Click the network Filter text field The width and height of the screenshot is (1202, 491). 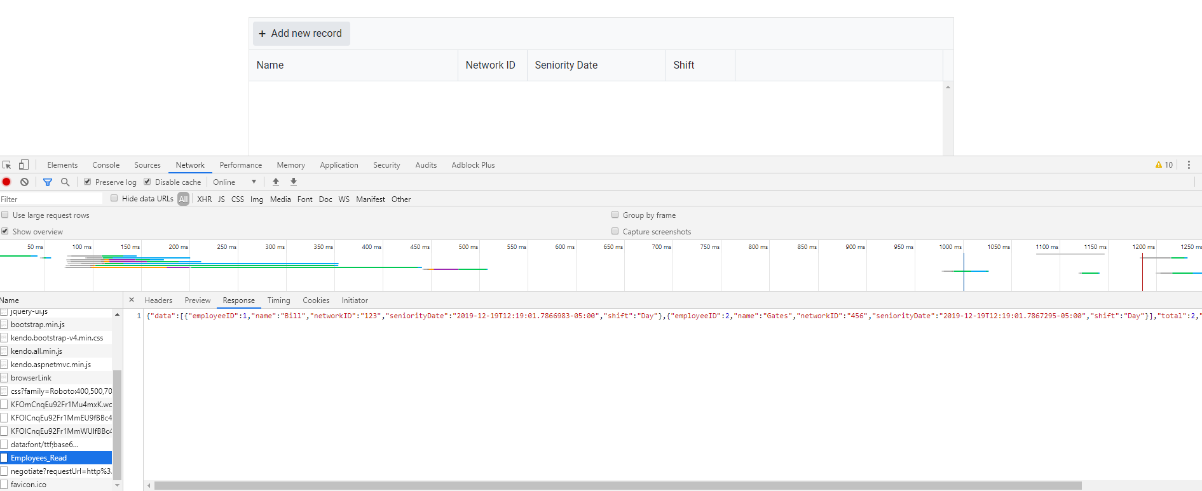[51, 199]
